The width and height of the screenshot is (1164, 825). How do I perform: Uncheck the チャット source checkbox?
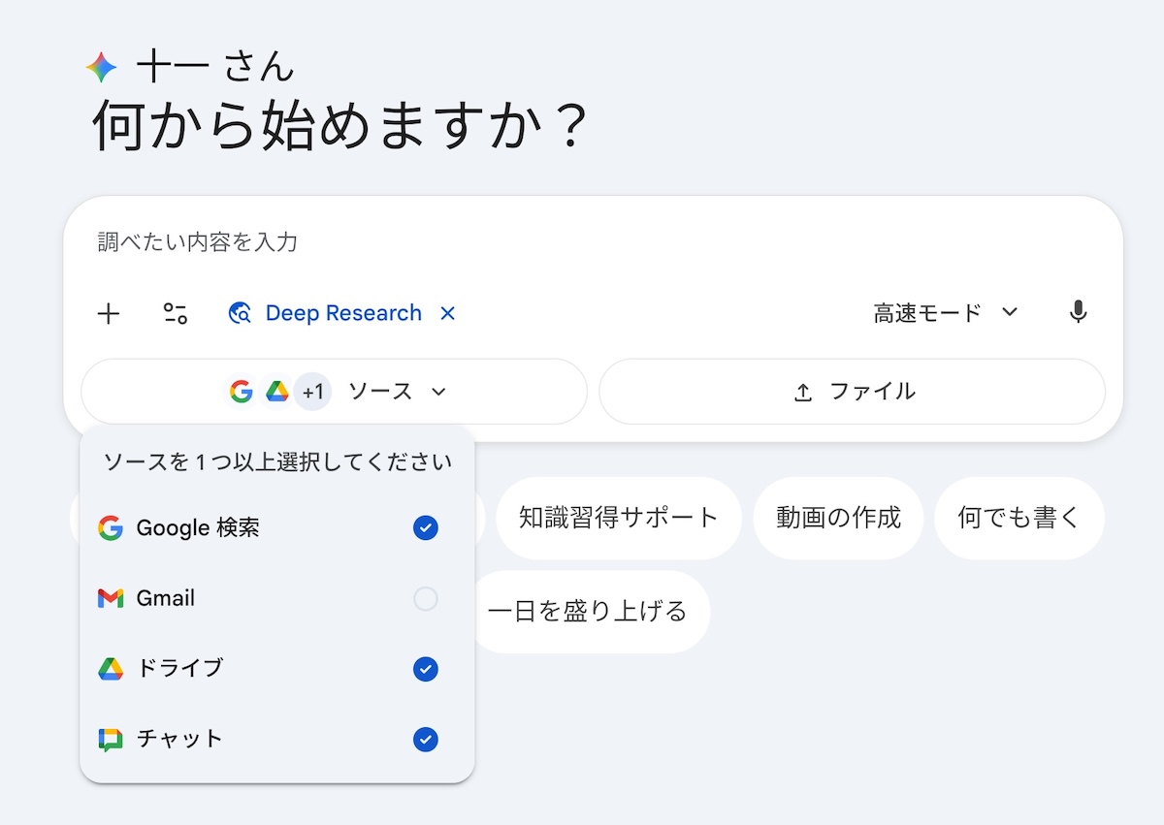[425, 740]
